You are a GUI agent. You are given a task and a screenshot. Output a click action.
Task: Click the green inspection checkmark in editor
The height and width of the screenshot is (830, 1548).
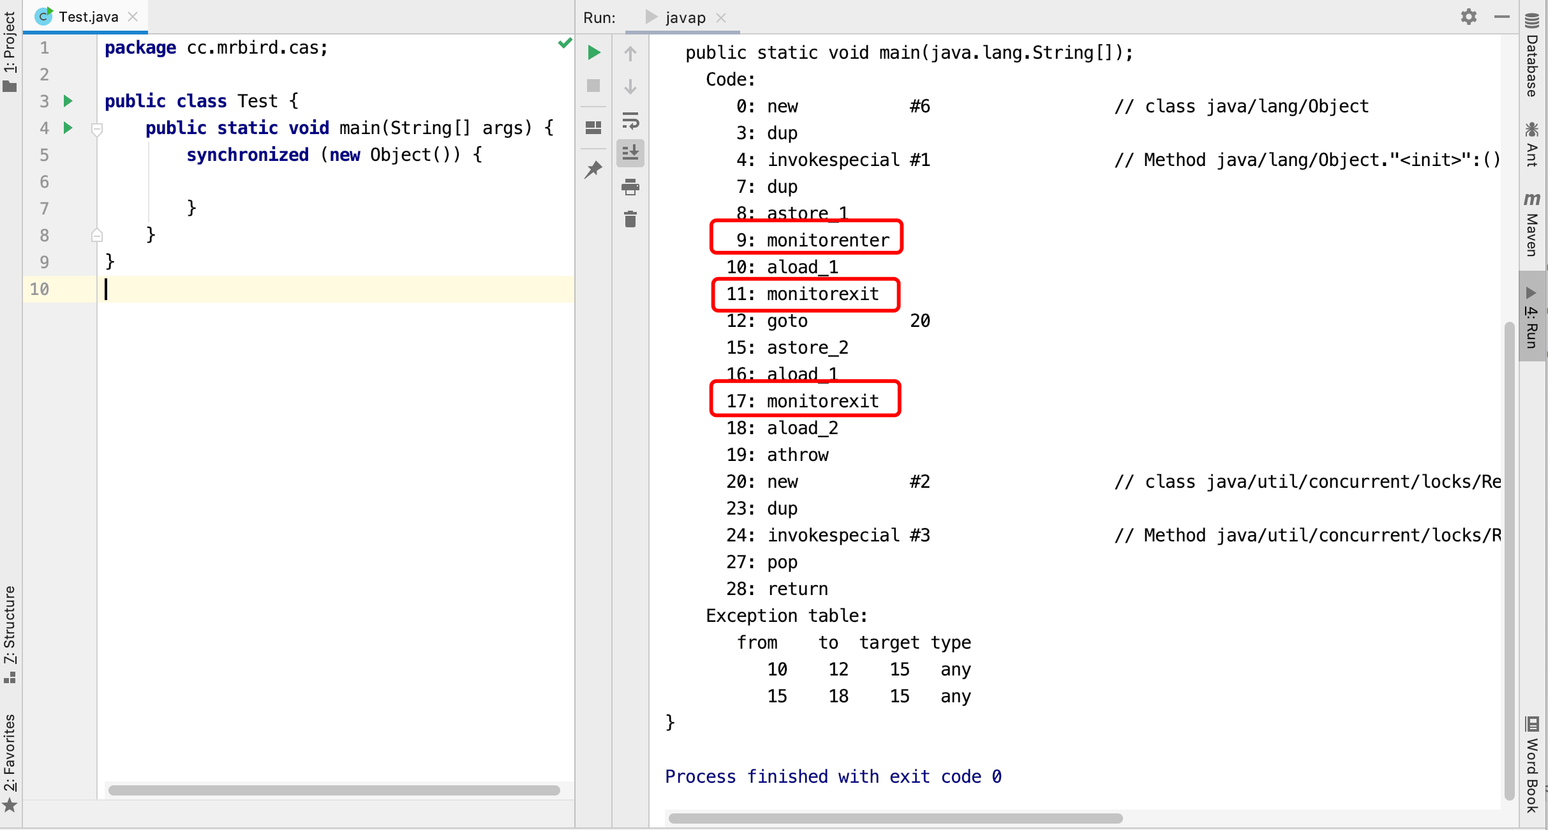[x=565, y=43]
